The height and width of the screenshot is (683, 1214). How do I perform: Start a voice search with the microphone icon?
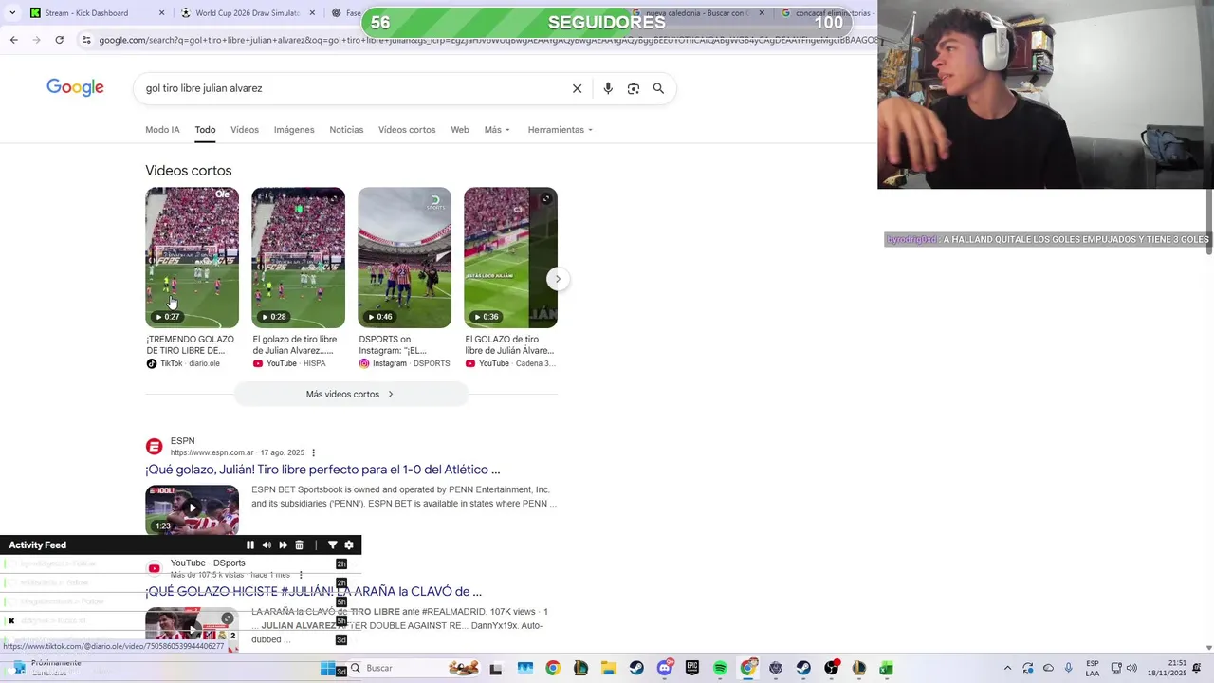tap(608, 88)
